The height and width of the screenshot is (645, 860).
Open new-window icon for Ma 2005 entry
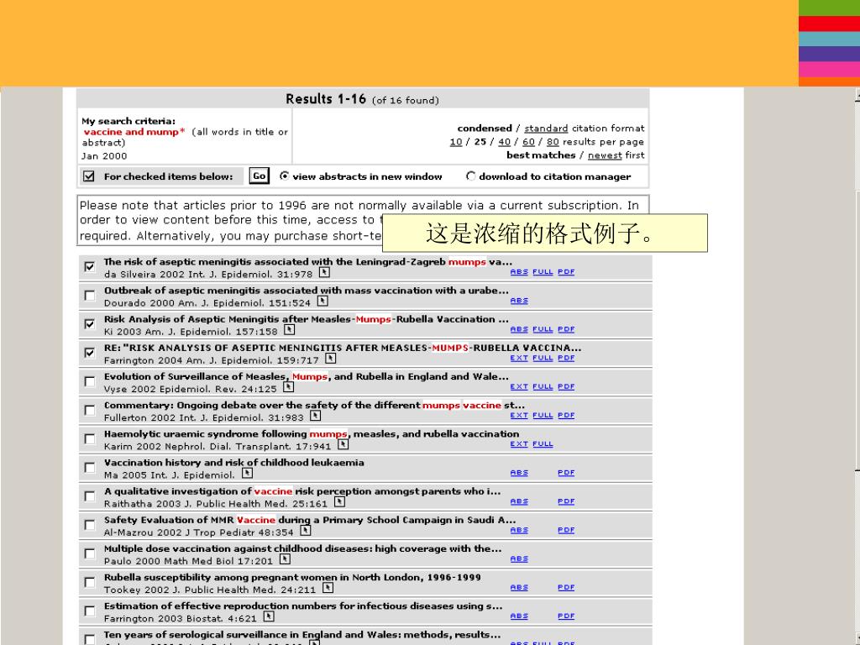tap(248, 474)
